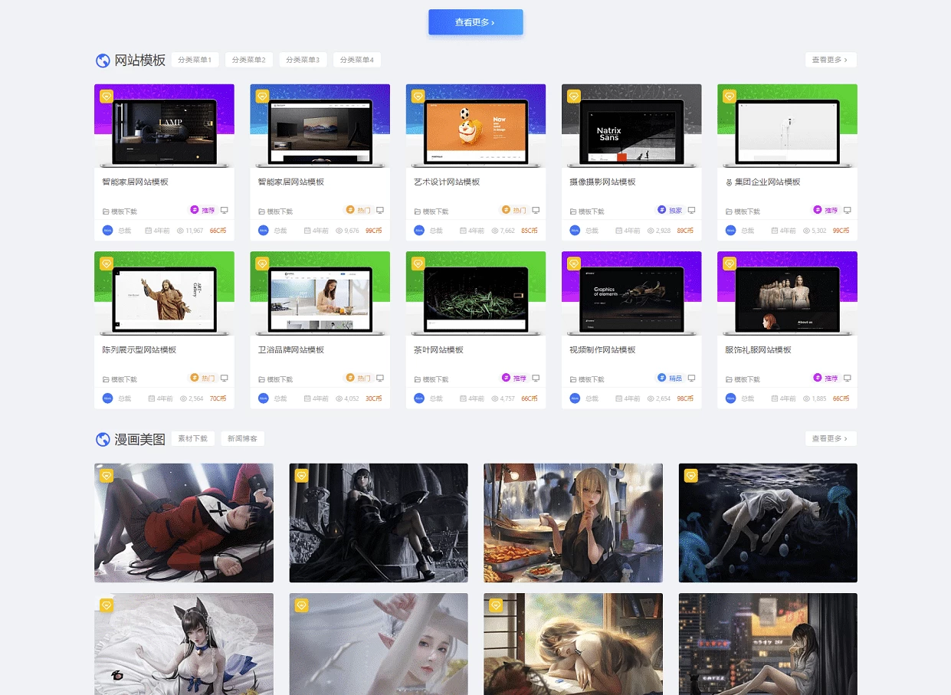The height and width of the screenshot is (695, 951).
Task: Click the author avatar on 集团企业网站模板 card
Action: [730, 230]
